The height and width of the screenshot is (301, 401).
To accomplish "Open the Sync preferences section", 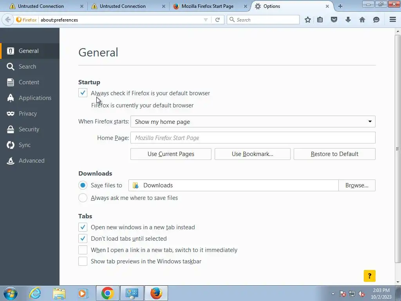I will (30, 145).
